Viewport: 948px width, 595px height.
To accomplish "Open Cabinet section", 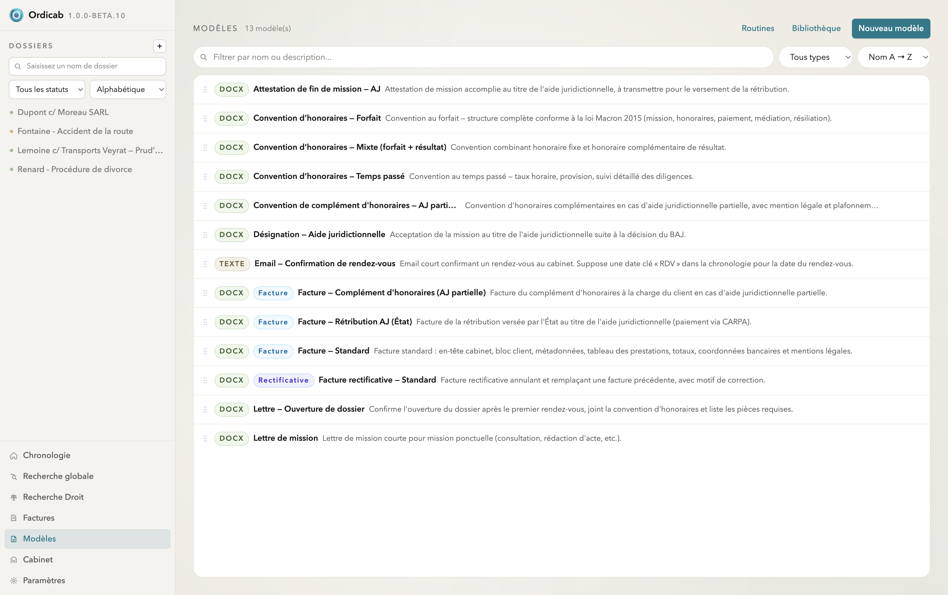I will [x=87, y=560].
